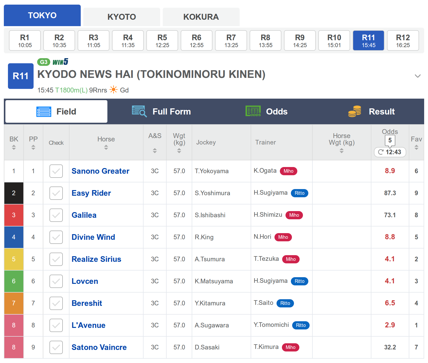Refresh odds with the 12:43 button

tap(390, 152)
